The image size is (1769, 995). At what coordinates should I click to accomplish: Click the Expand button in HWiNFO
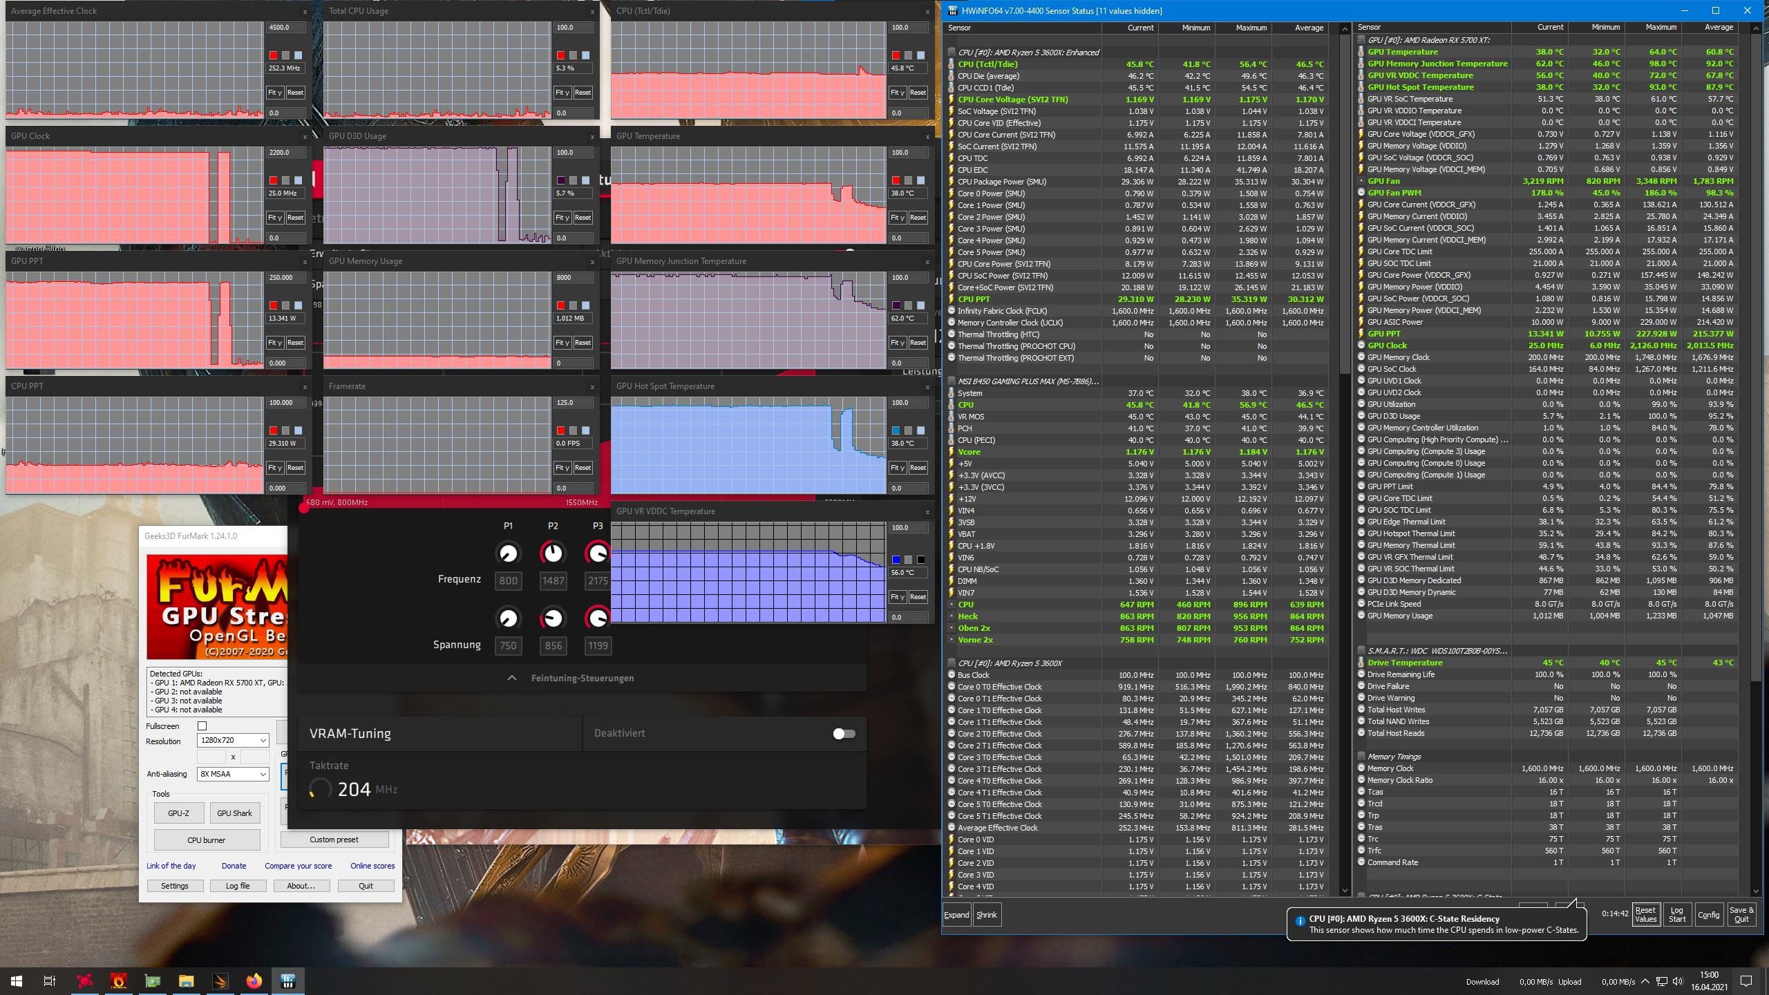(956, 915)
